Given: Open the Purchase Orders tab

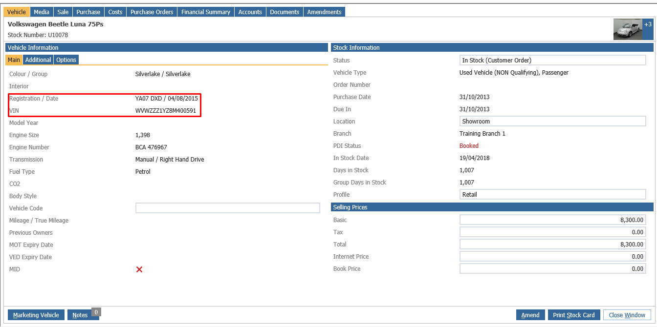Looking at the screenshot, I should tap(152, 12).
